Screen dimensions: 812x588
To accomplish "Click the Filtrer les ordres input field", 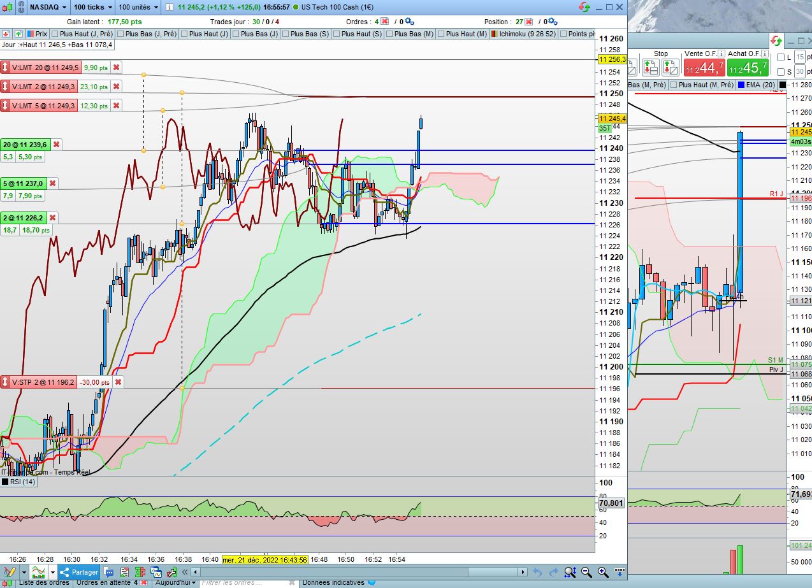I will [247, 582].
